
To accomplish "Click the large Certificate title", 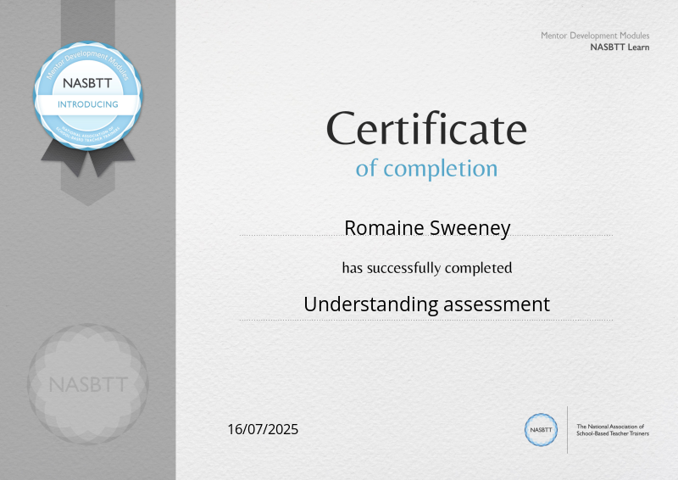I will pos(426,130).
